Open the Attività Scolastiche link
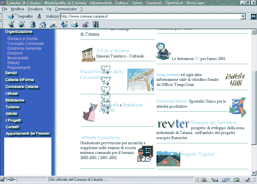 pos(101,138)
